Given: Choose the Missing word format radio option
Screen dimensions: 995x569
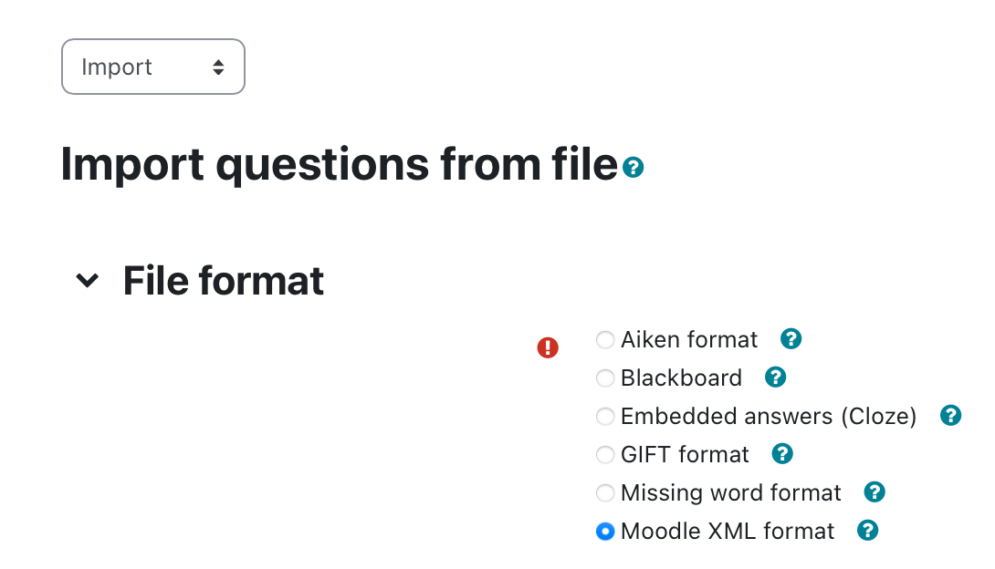Looking at the screenshot, I should pyautogui.click(x=605, y=493).
